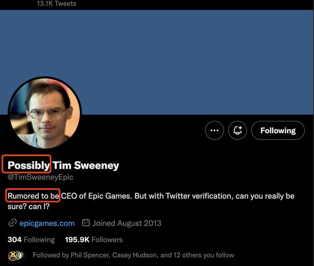Open Tim Sweeney's profile picture
314x266 pixels.
tap(45, 114)
